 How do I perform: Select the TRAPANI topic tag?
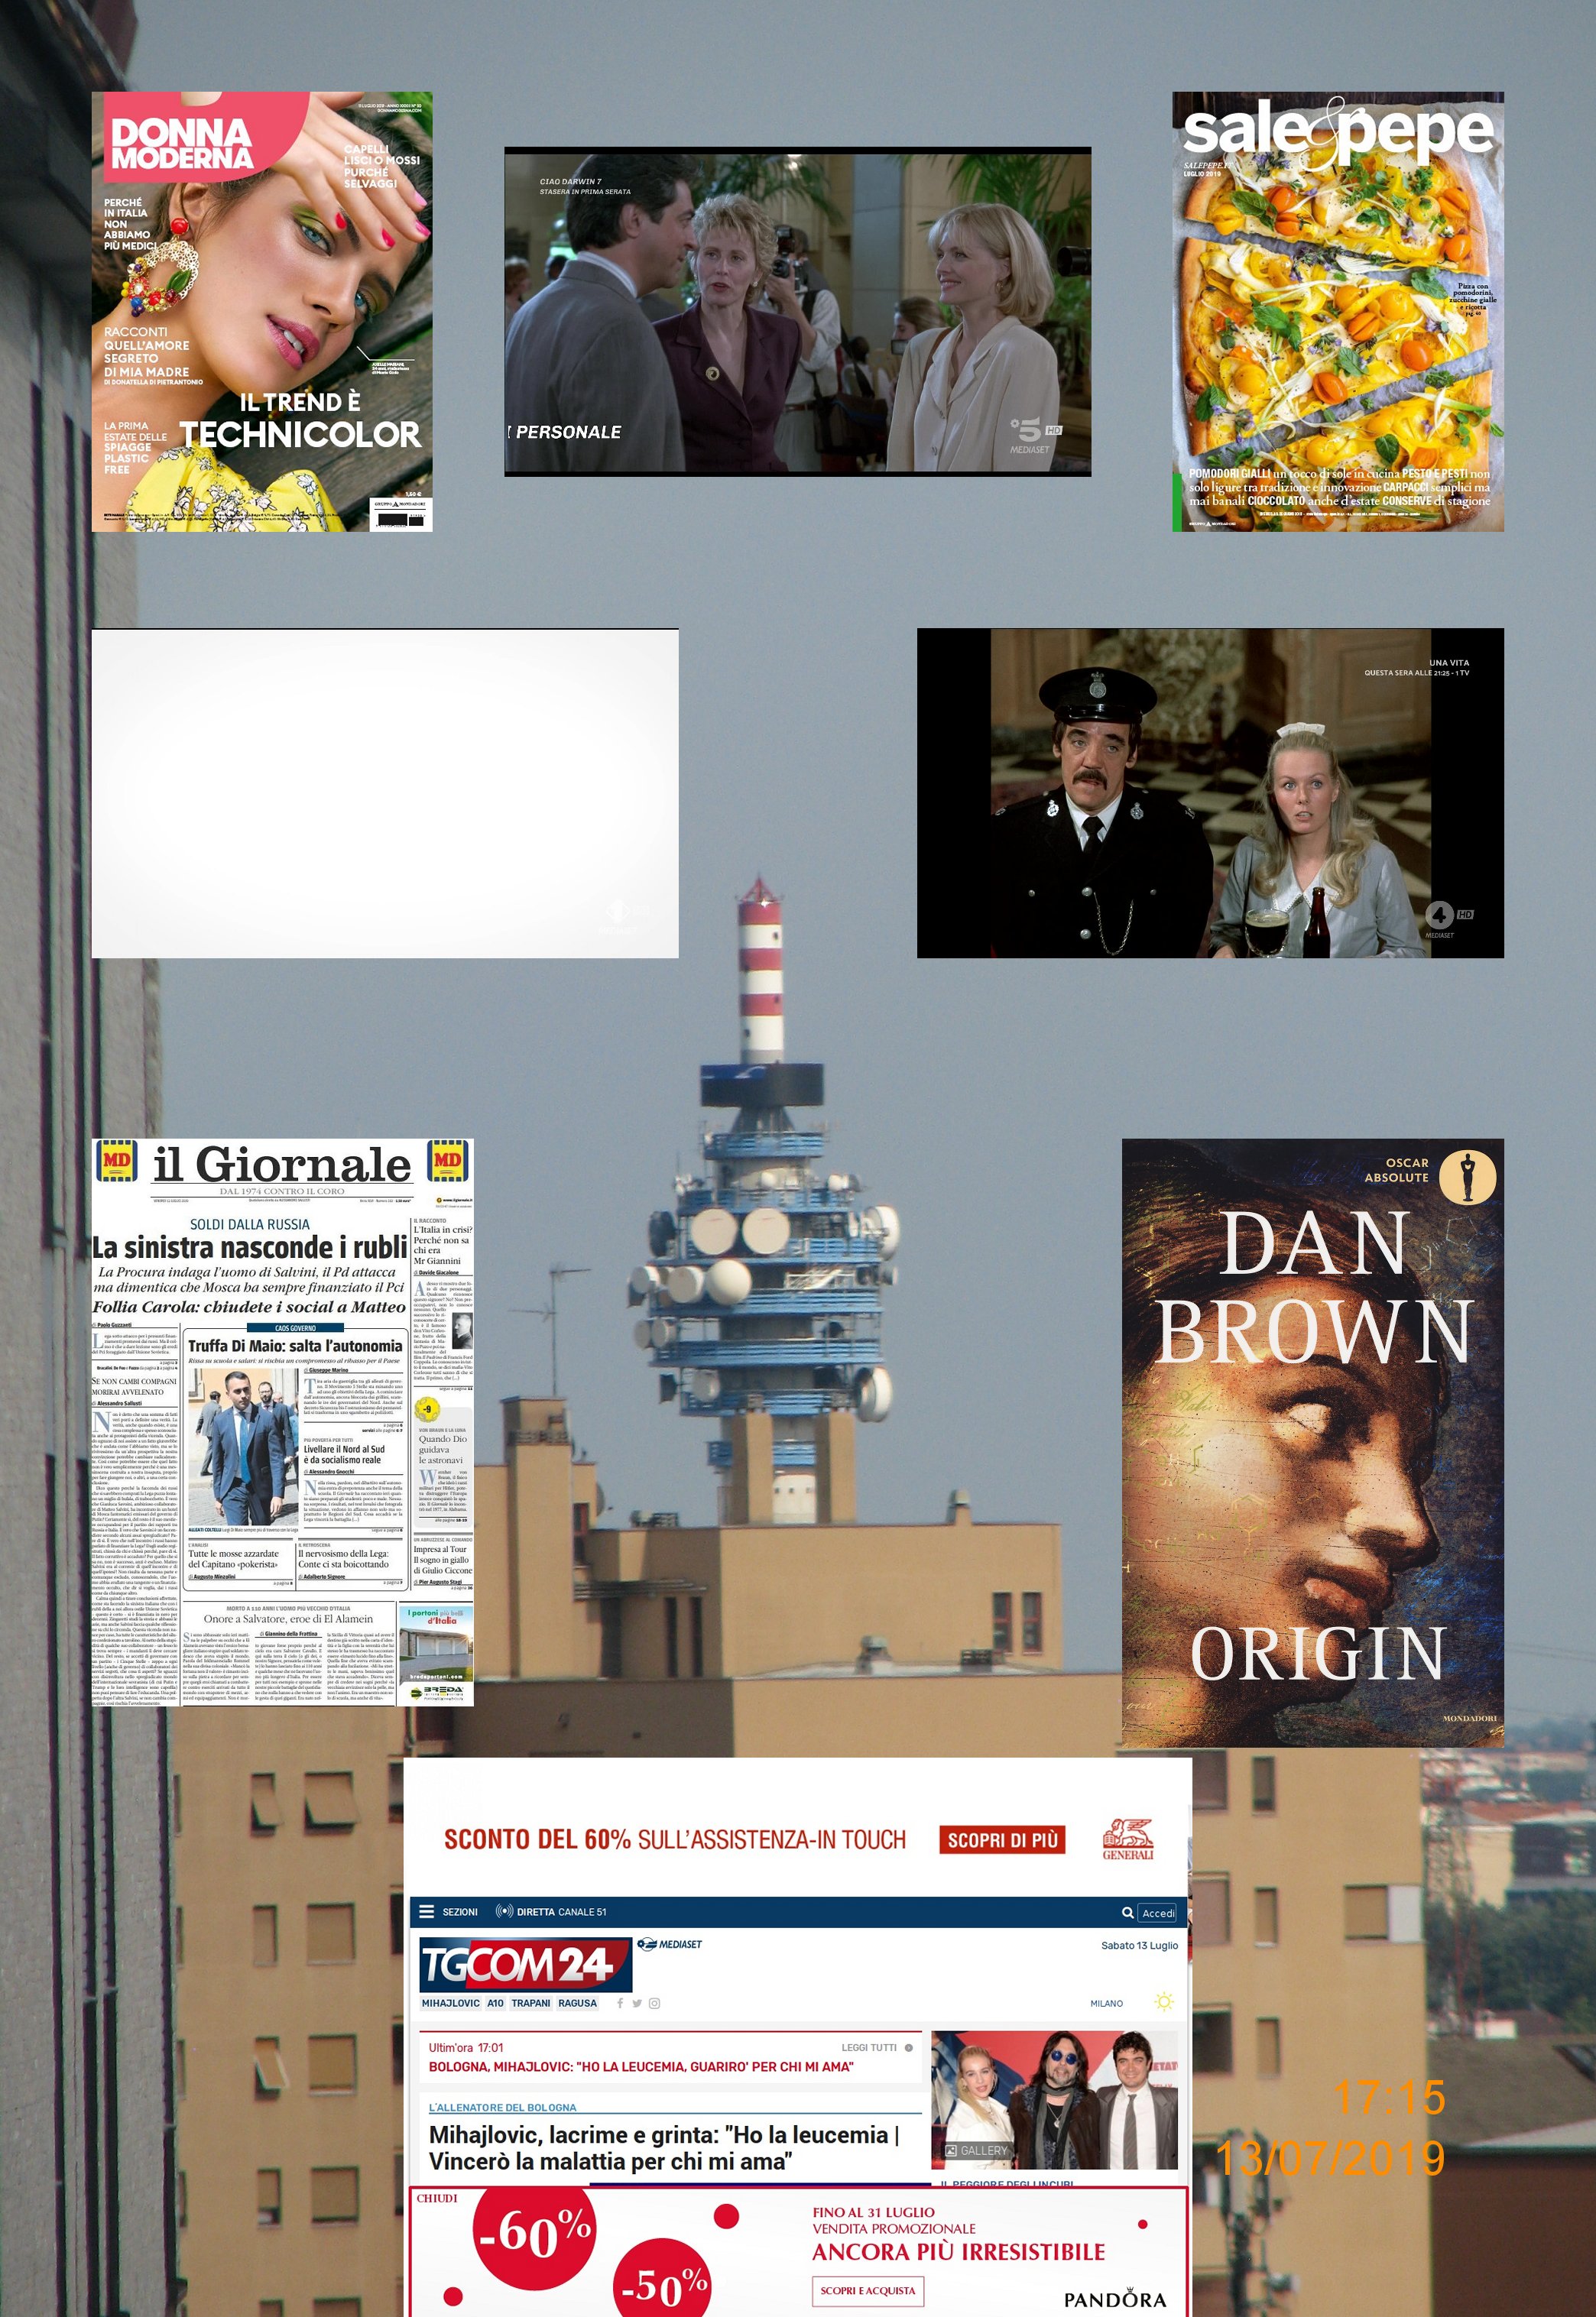(530, 2003)
